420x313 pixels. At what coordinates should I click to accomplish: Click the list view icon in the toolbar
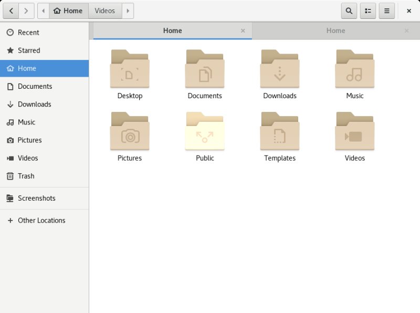coord(367,11)
